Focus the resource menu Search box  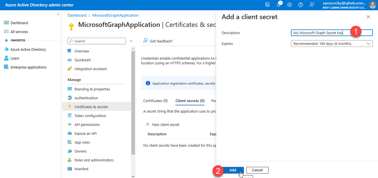[x=97, y=41]
